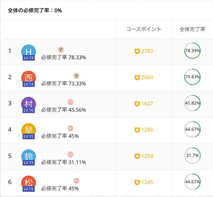Click the course points value 1254
The image size is (213, 197).
[x=147, y=156]
